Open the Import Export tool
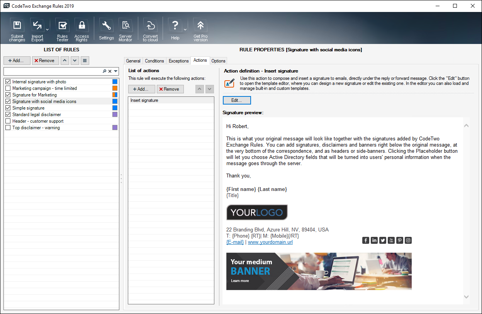482x314 pixels. [37, 30]
